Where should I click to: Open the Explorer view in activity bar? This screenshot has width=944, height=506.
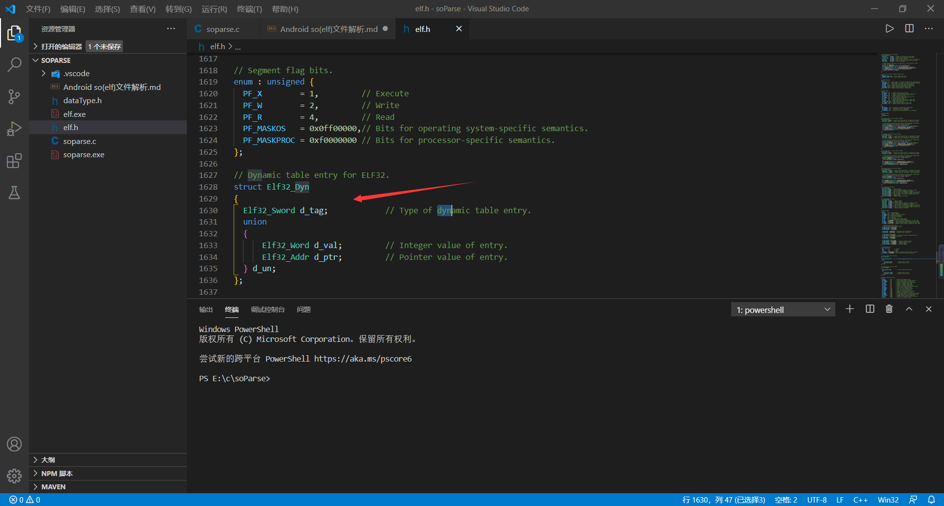(x=14, y=33)
